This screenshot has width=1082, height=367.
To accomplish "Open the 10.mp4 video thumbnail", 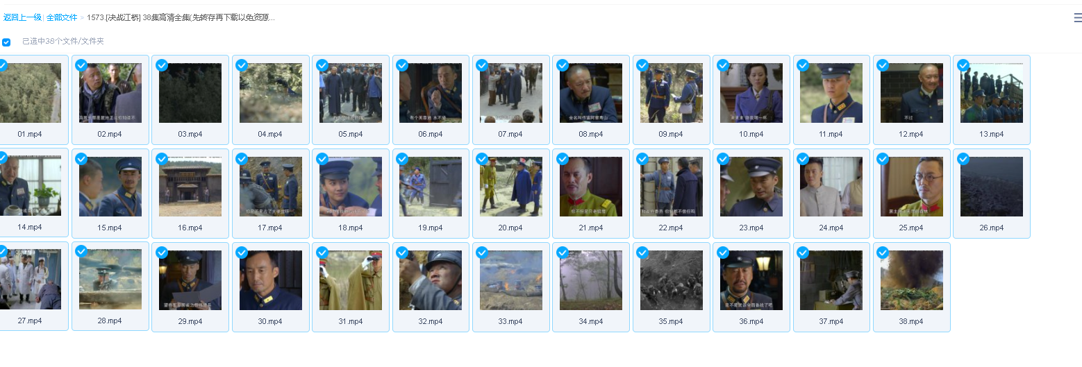I will 751,93.
